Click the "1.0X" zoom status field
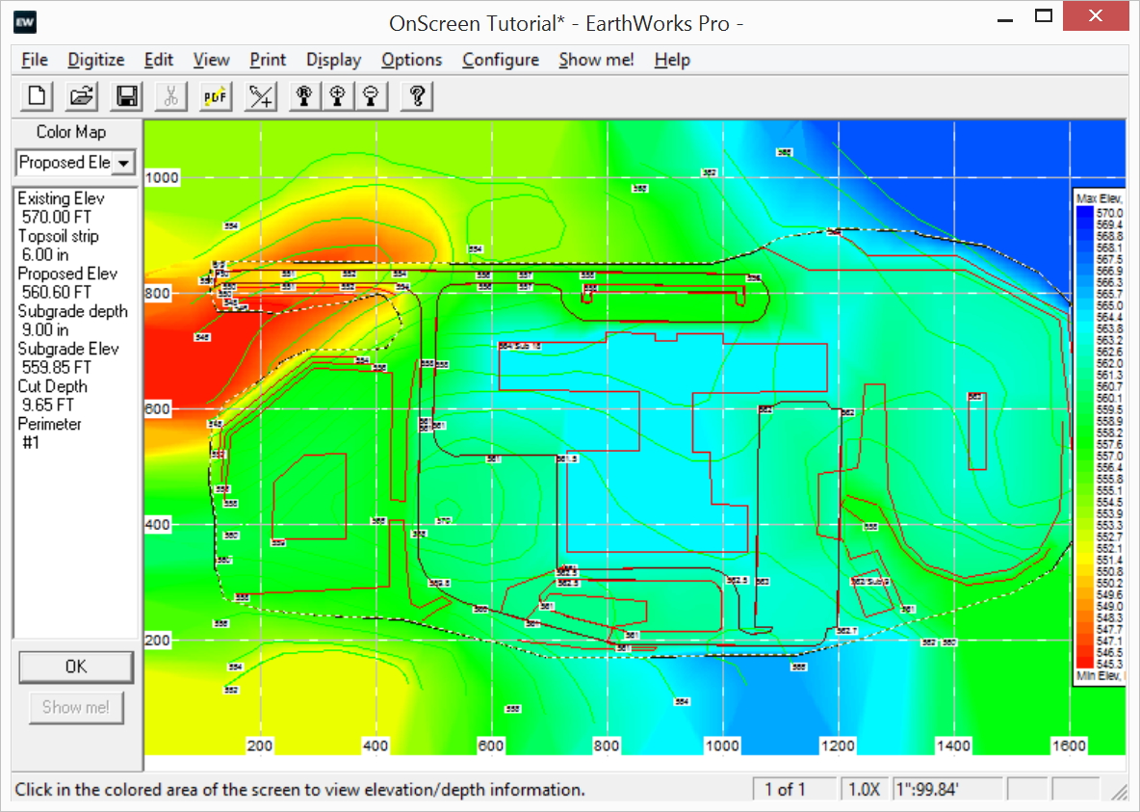 [x=865, y=790]
